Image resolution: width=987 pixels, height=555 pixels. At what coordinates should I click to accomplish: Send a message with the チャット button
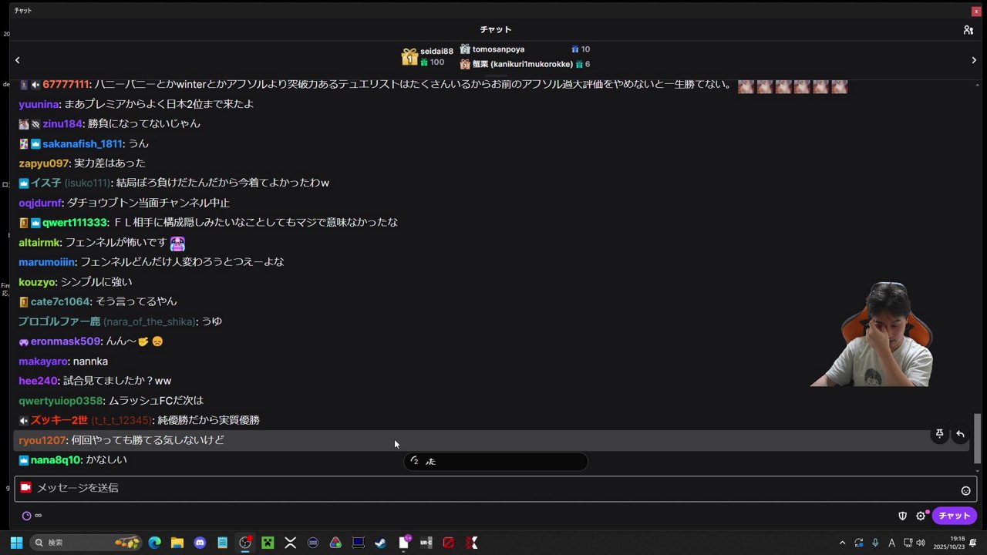click(954, 516)
